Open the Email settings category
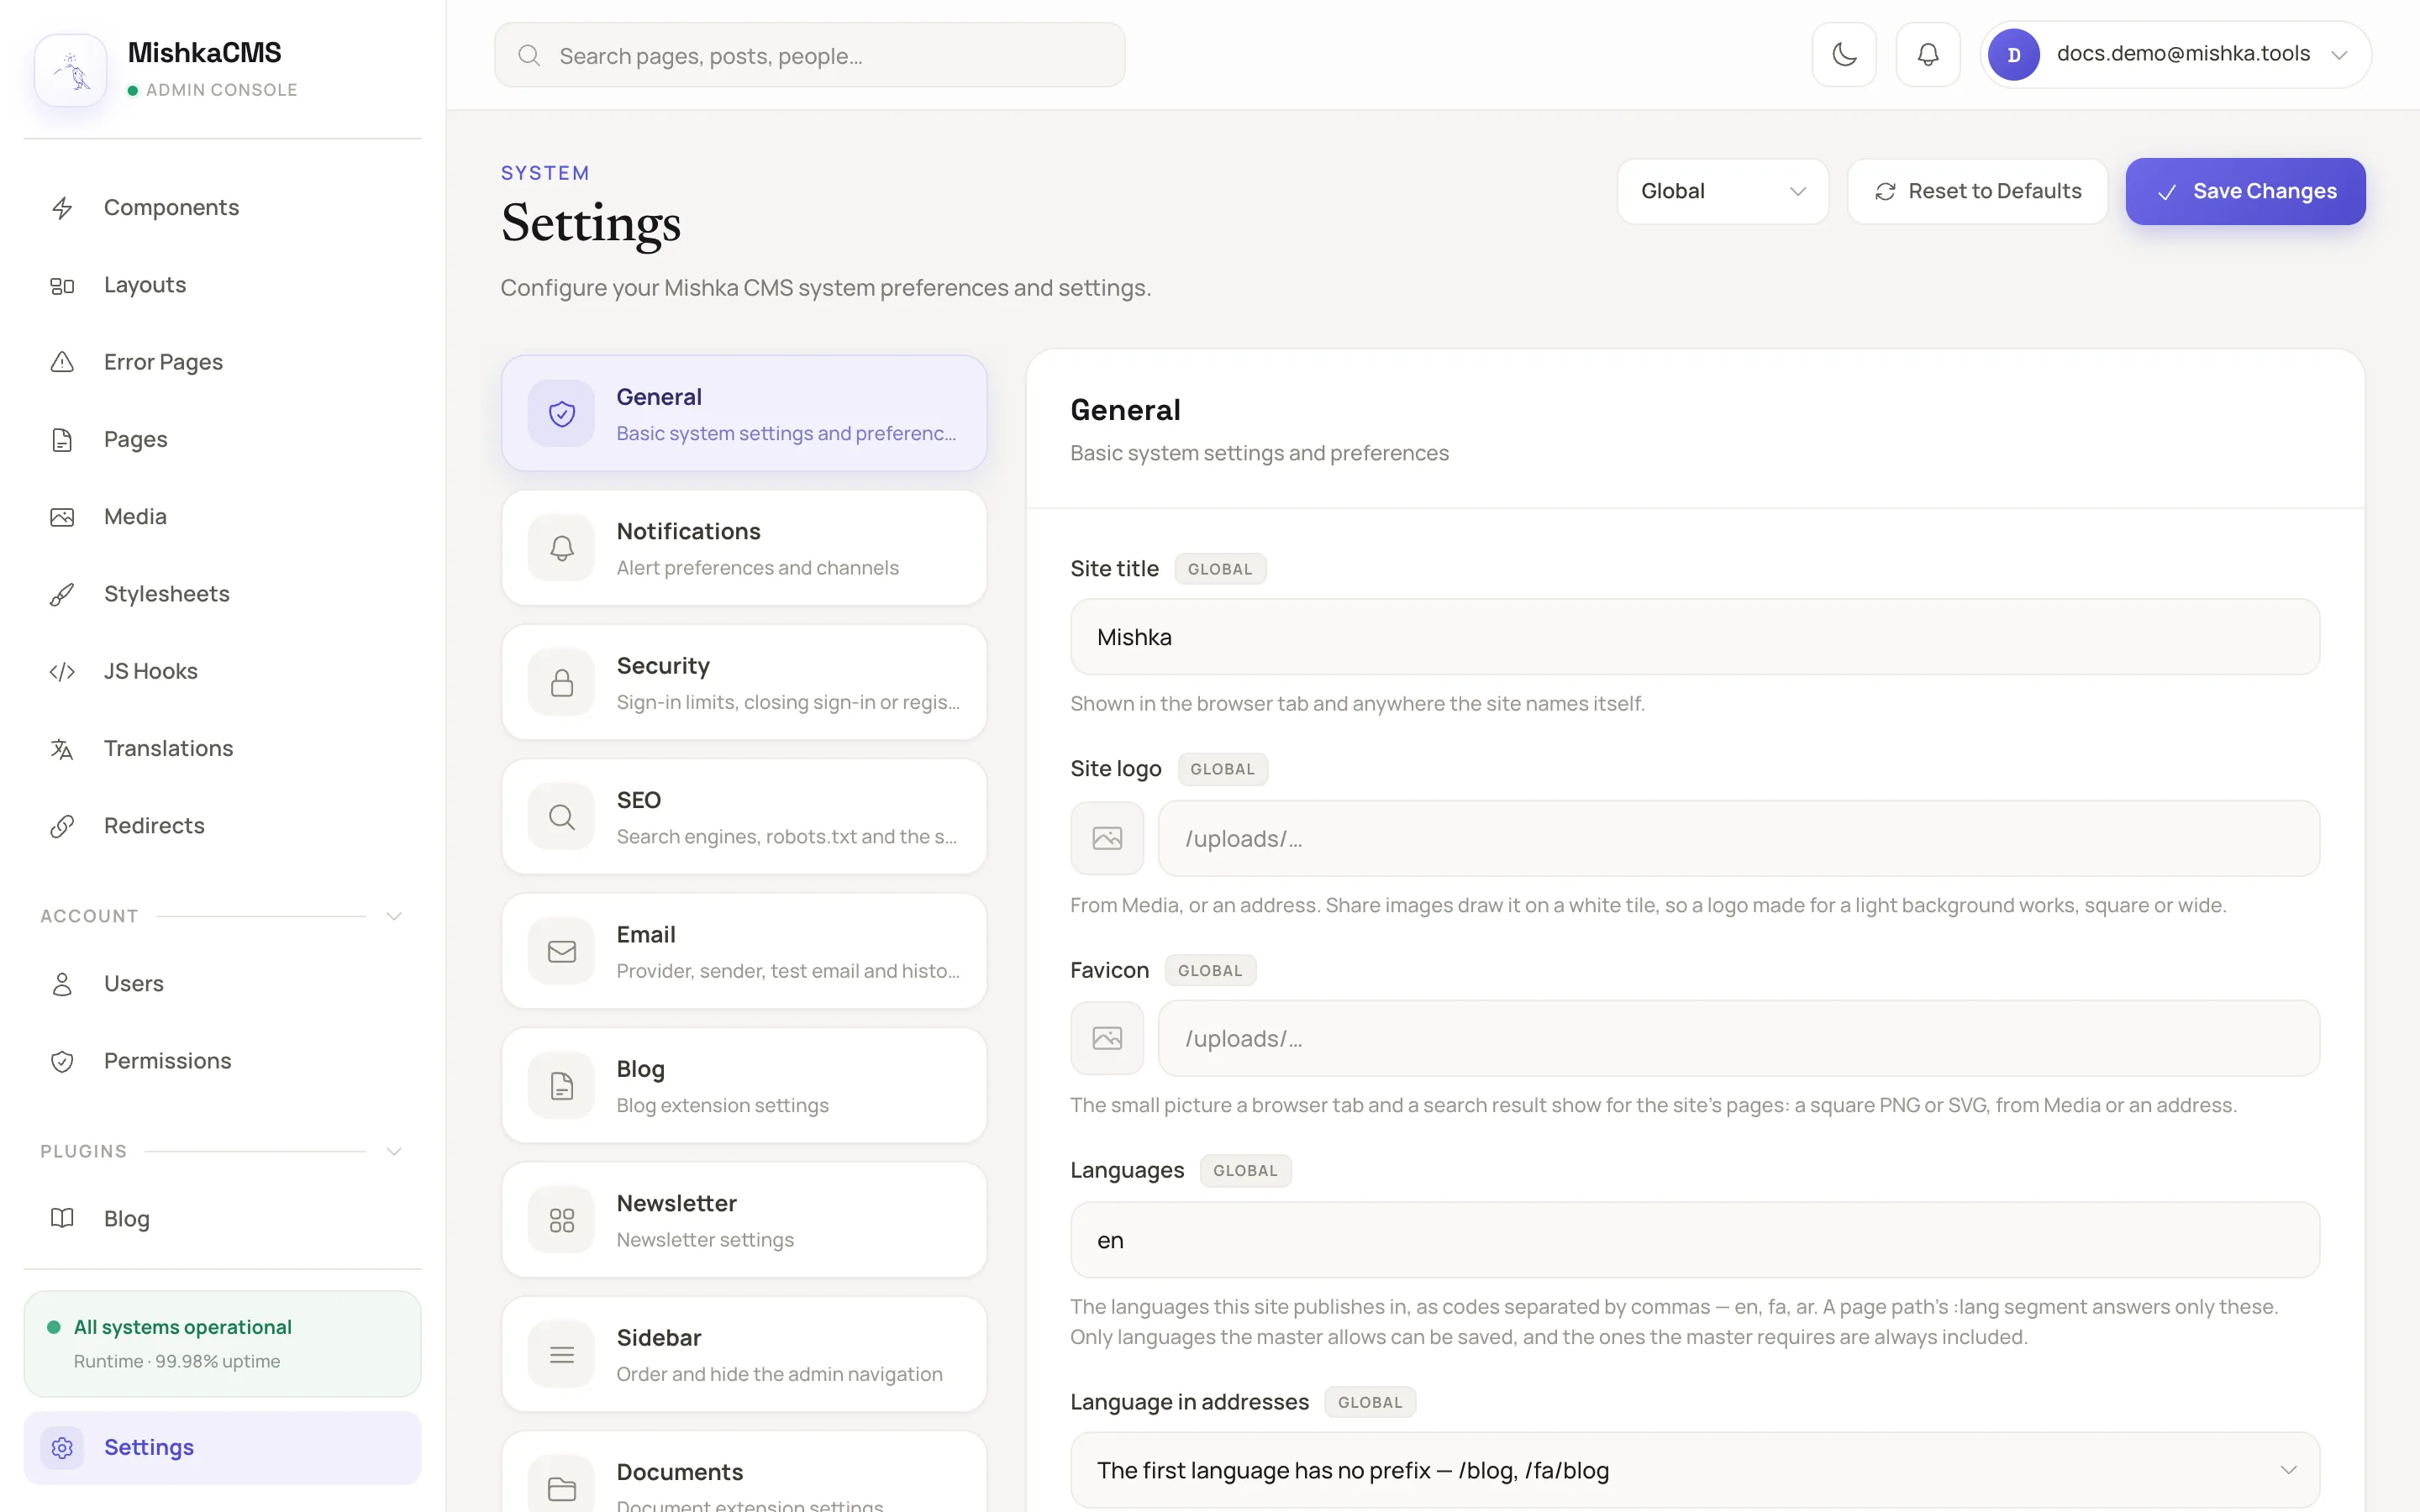 (744, 951)
